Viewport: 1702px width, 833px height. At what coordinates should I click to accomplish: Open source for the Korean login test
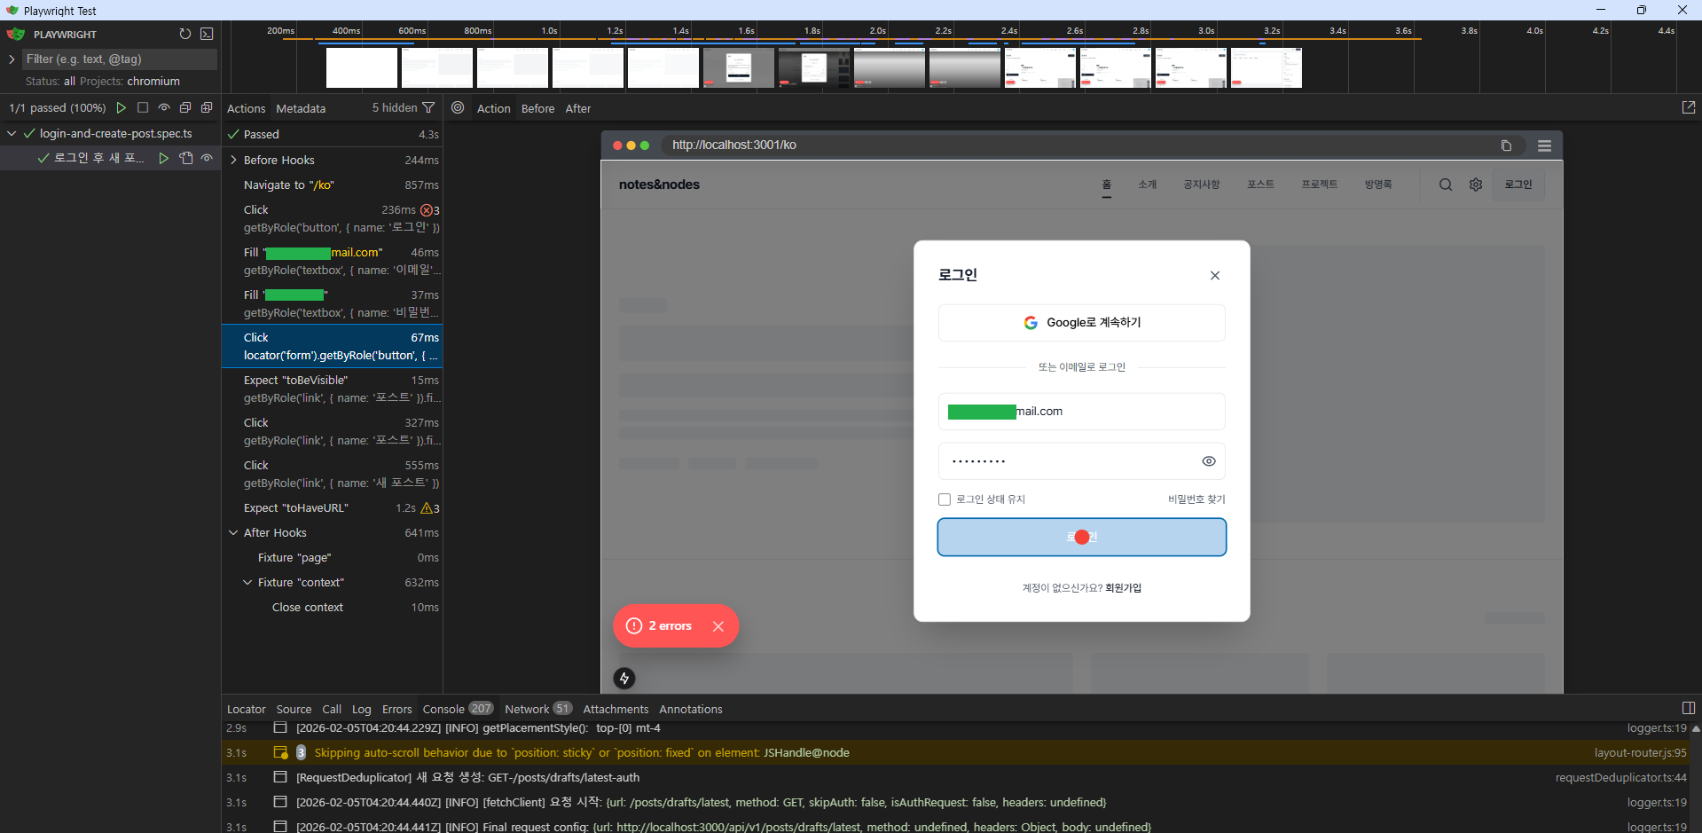tap(185, 158)
